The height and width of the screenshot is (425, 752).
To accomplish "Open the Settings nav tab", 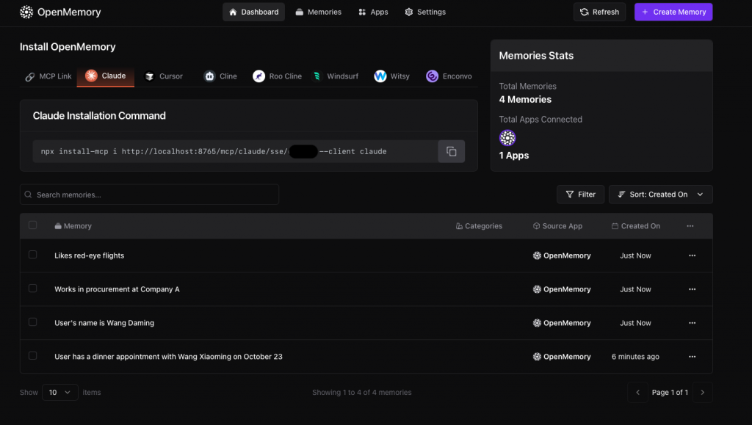I will tap(425, 12).
